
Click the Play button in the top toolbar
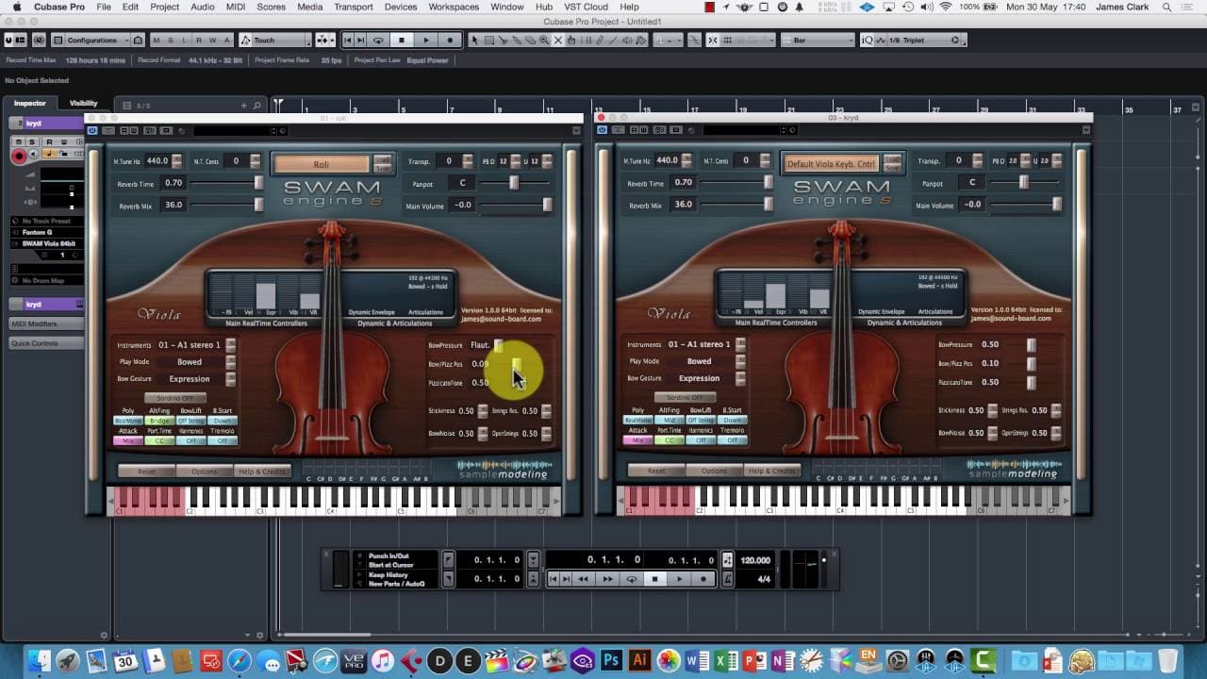(426, 41)
